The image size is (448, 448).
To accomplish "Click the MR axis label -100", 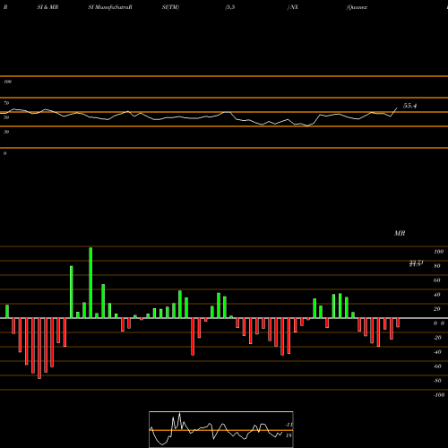I will tap(439, 395).
